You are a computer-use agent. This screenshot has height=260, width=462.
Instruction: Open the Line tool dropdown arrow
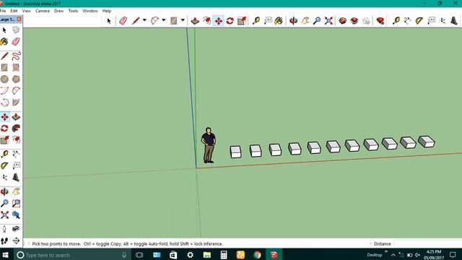[144, 20]
